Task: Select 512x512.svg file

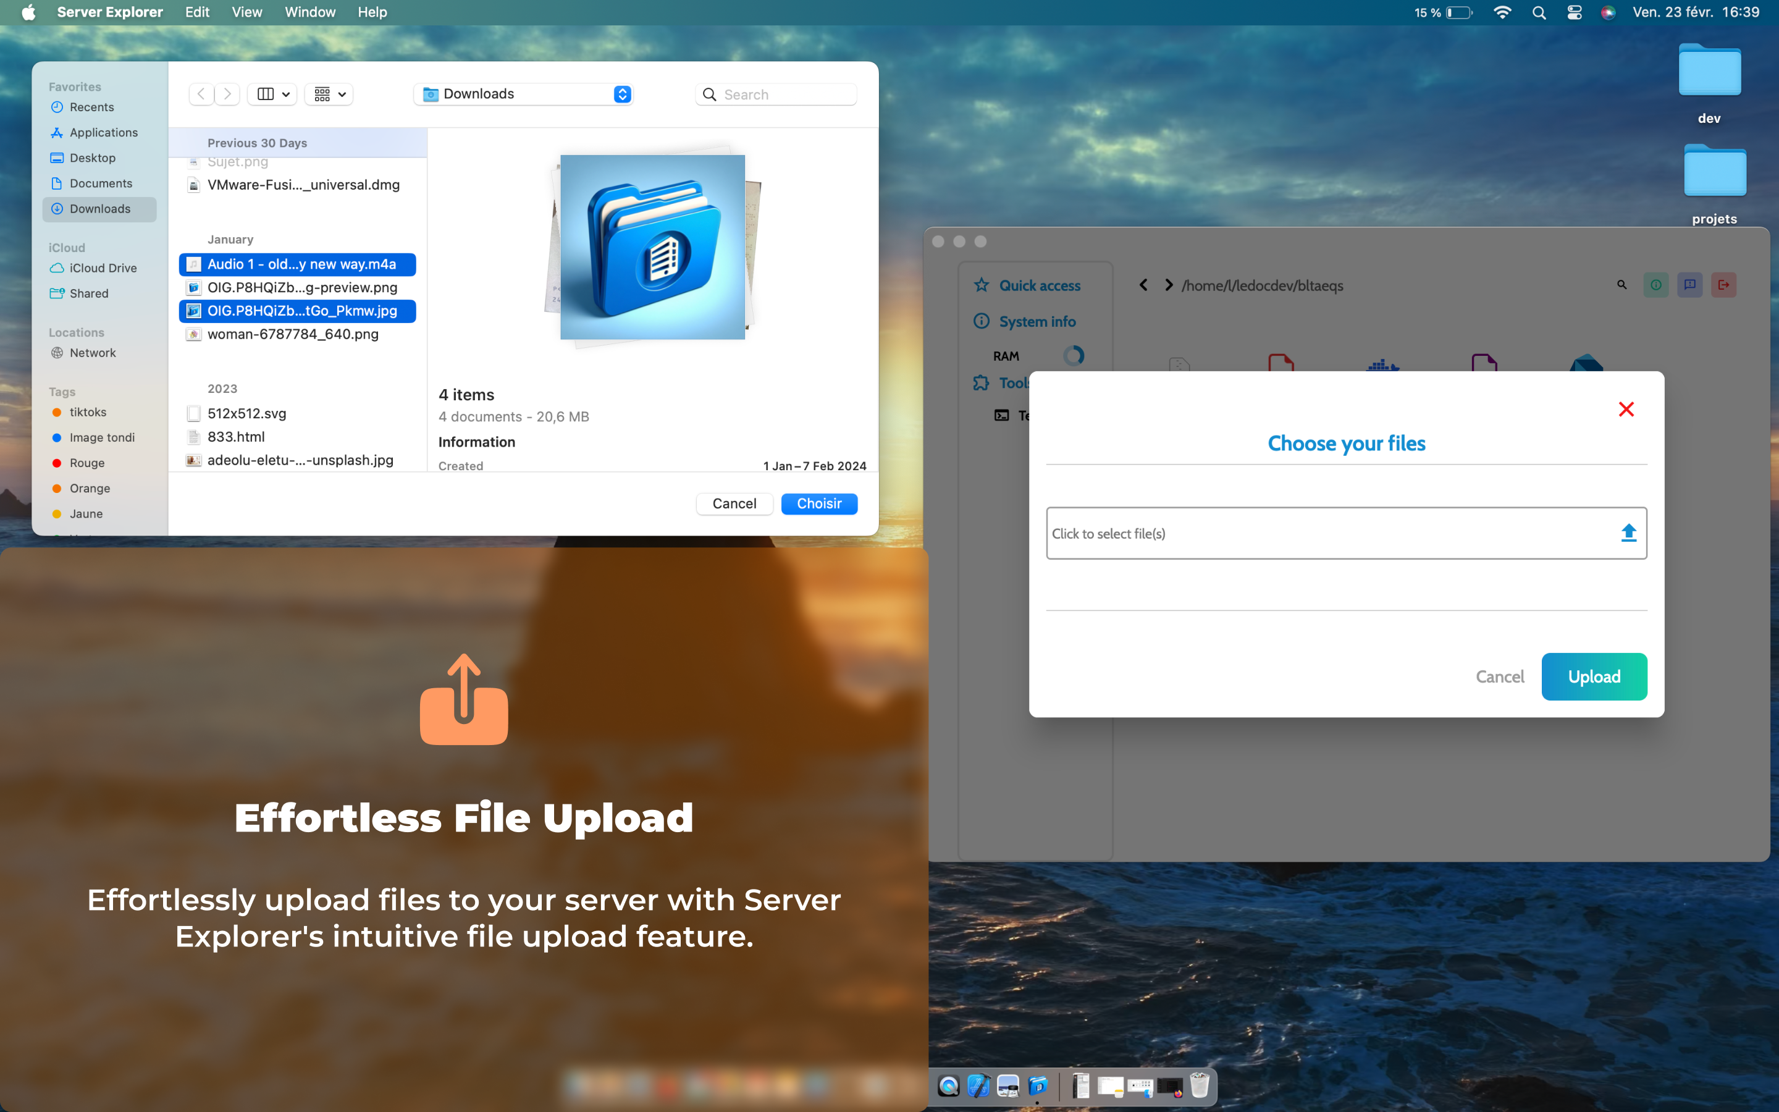Action: tap(297, 413)
